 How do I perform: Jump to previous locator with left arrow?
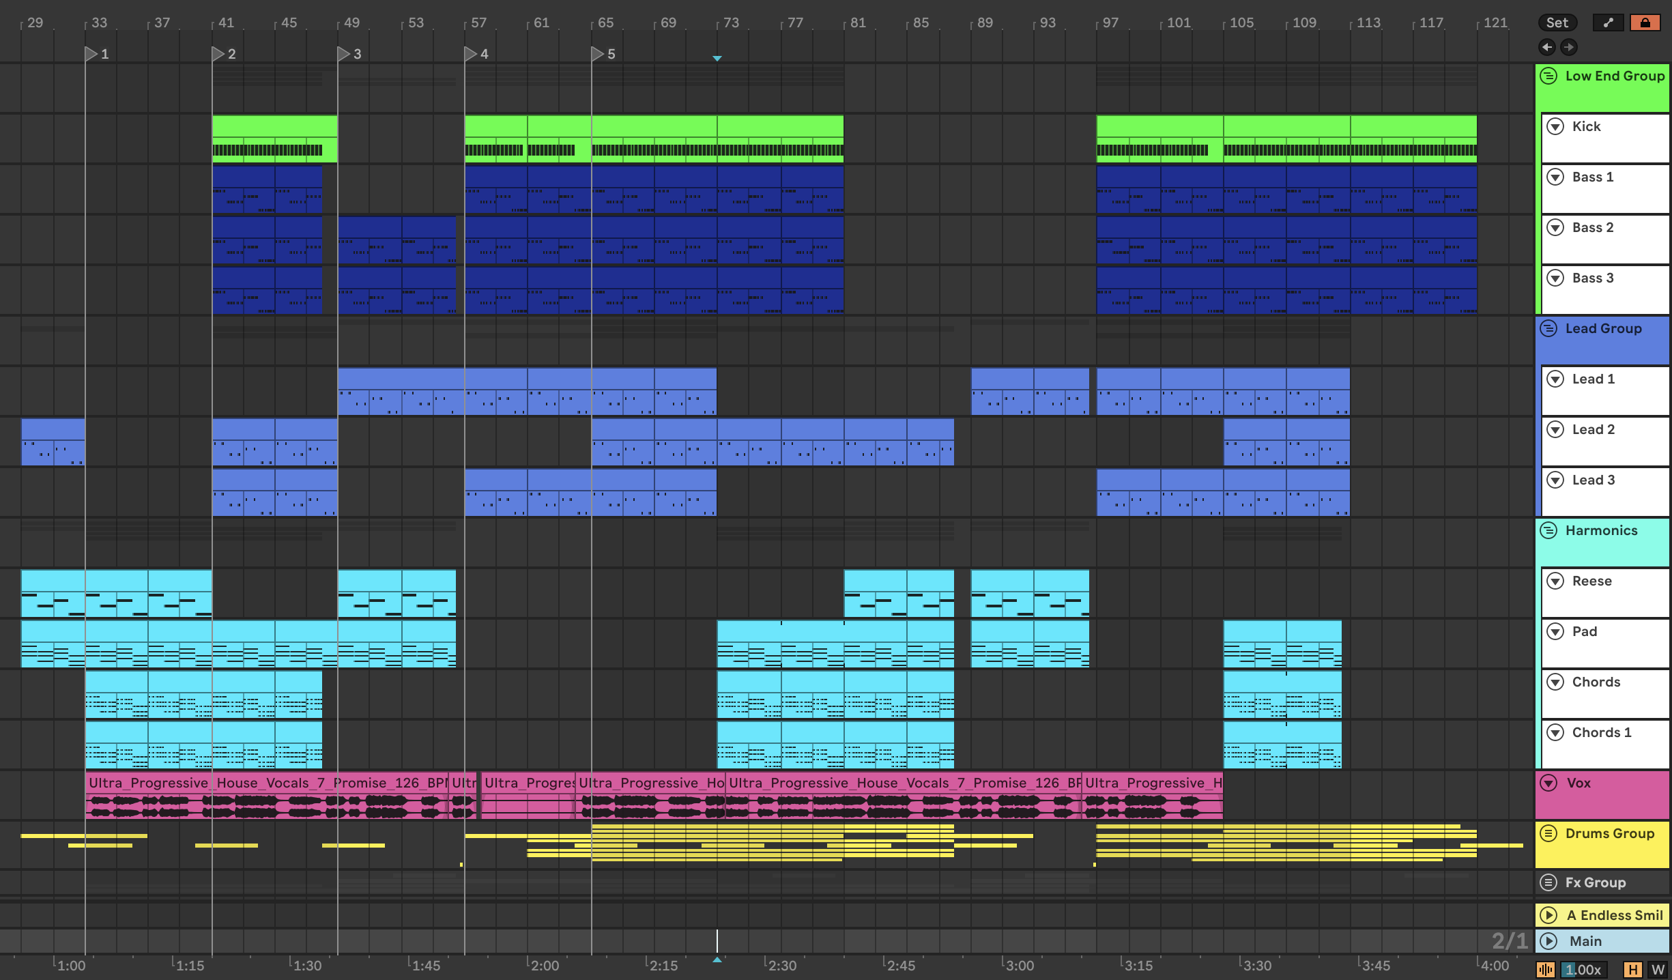point(1547,47)
